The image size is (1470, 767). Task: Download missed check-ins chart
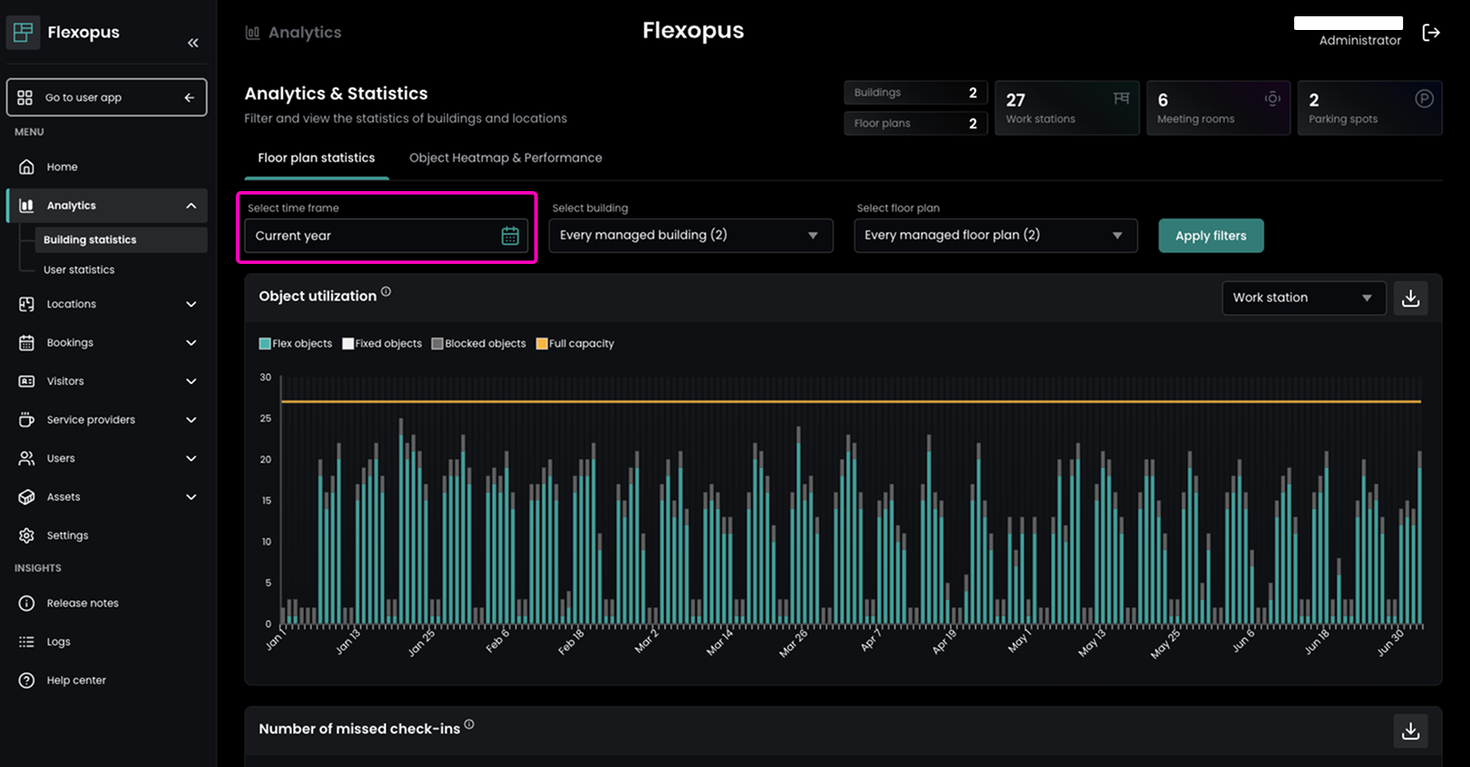(x=1410, y=730)
